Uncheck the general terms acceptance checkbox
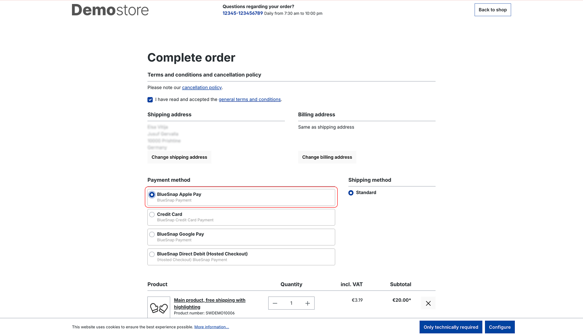This screenshot has width=583, height=336. (150, 100)
